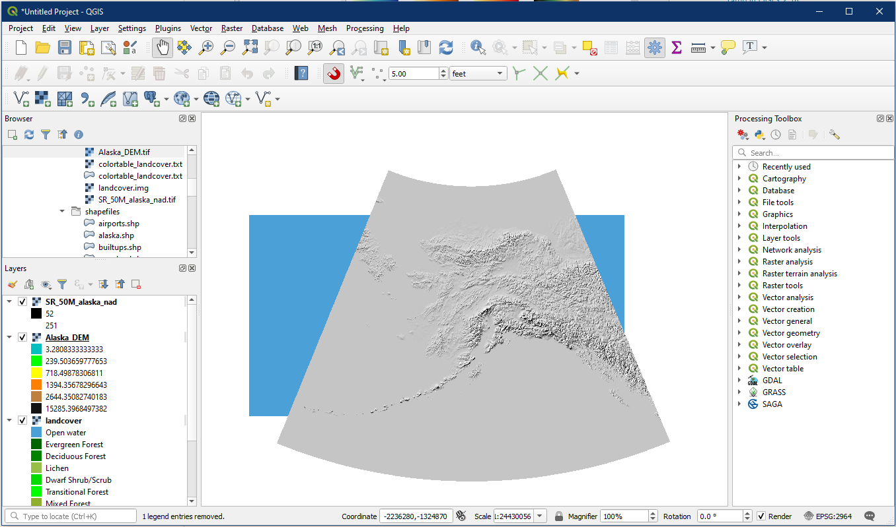The image size is (896, 527).
Task: Click the Zoom In magnifier tool
Action: (207, 47)
